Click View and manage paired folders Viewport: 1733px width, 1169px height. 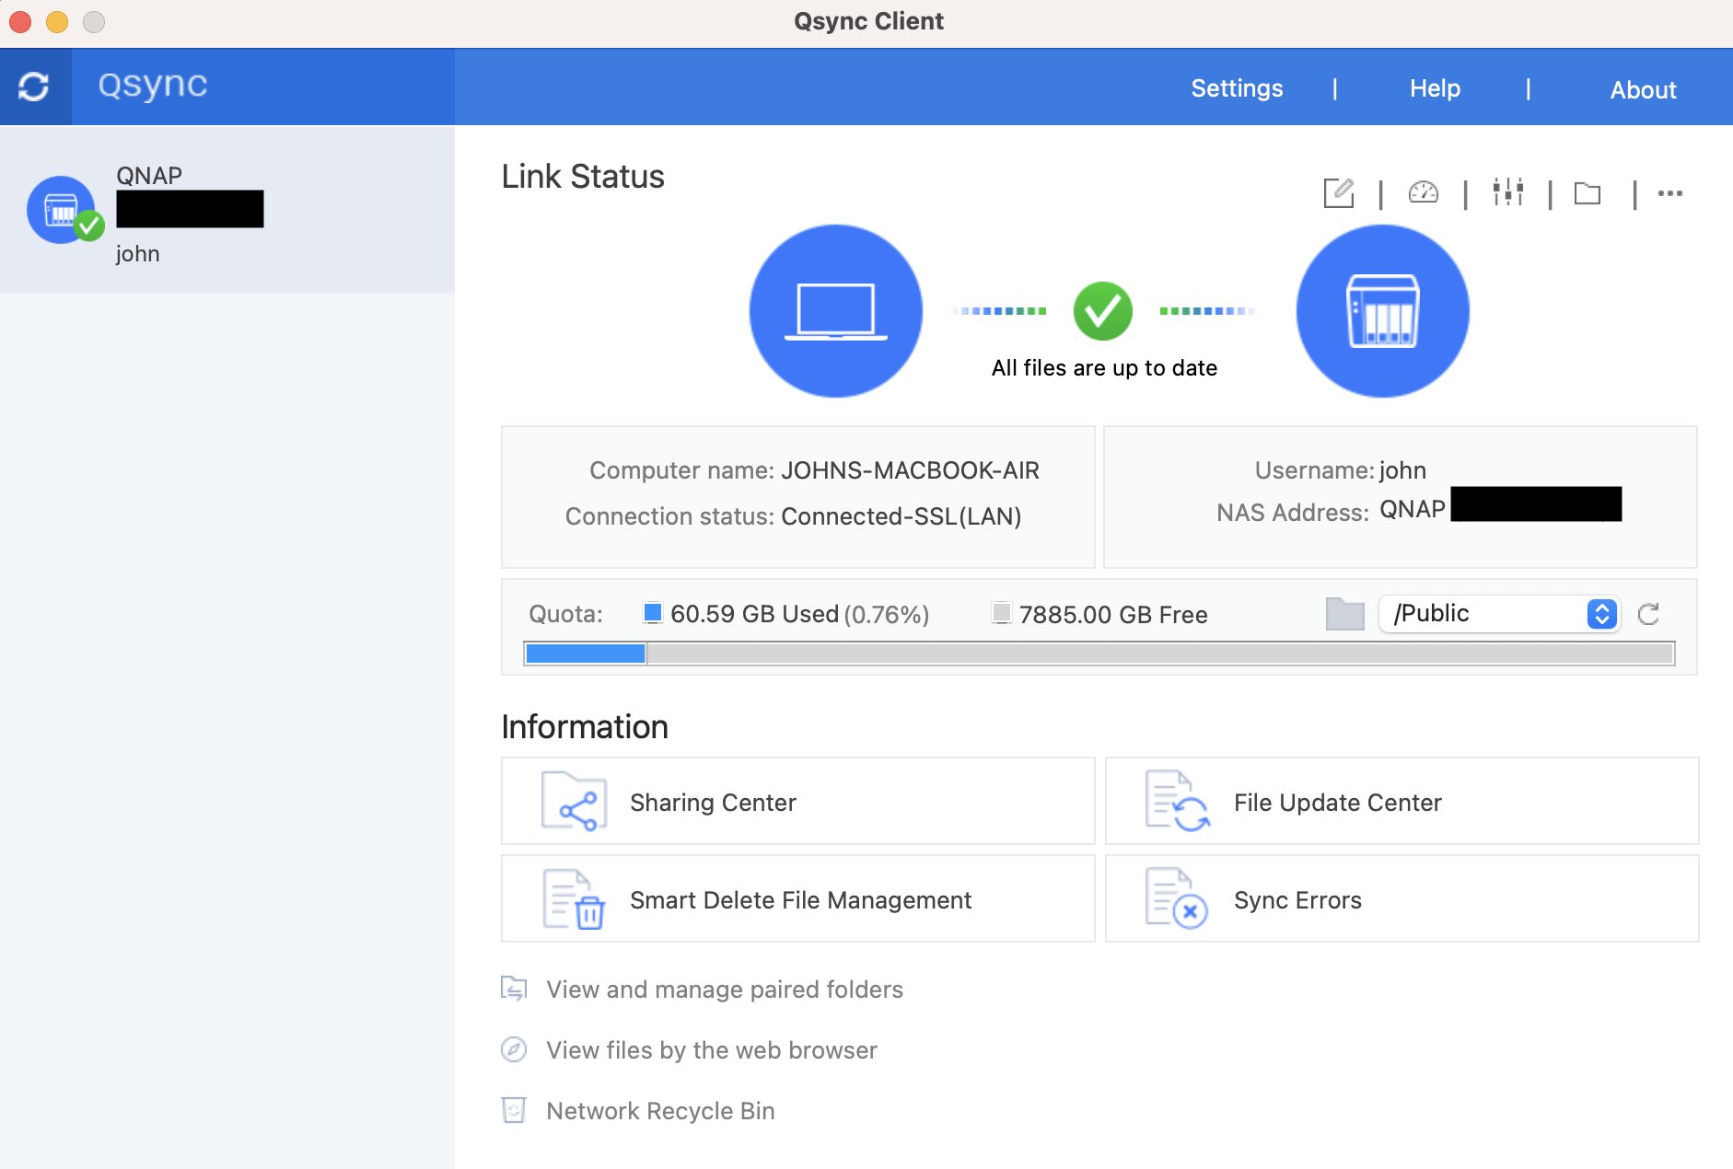[723, 990]
